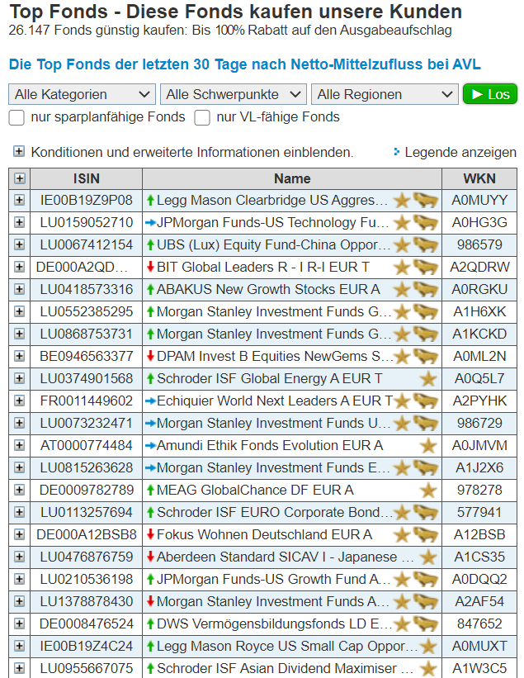The height and width of the screenshot is (678, 524).
Task: Click bull icon for ABAKUS New Growth Stocks
Action: click(x=426, y=289)
